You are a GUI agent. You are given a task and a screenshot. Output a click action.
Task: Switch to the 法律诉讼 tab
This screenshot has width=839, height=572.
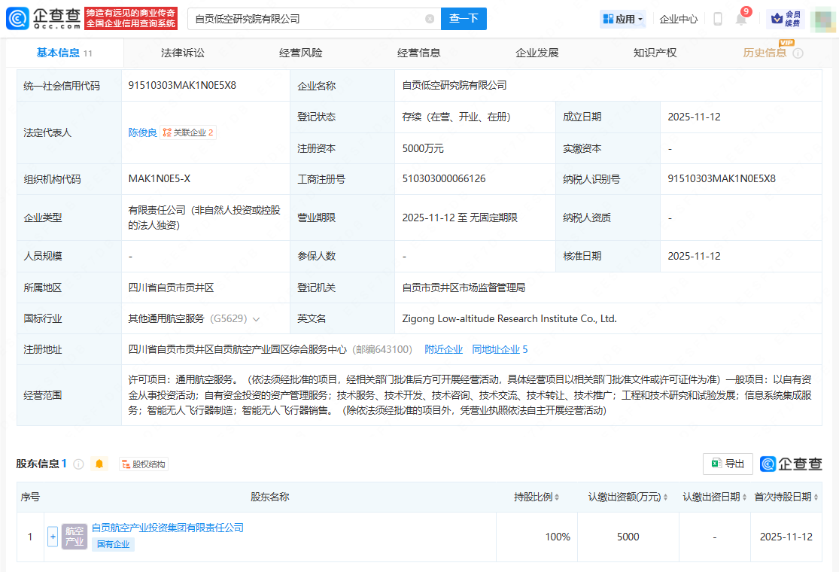tap(182, 53)
